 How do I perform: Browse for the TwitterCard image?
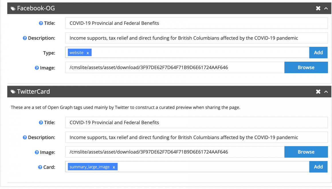306,152
